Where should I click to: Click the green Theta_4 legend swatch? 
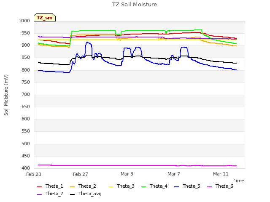coord(143,187)
